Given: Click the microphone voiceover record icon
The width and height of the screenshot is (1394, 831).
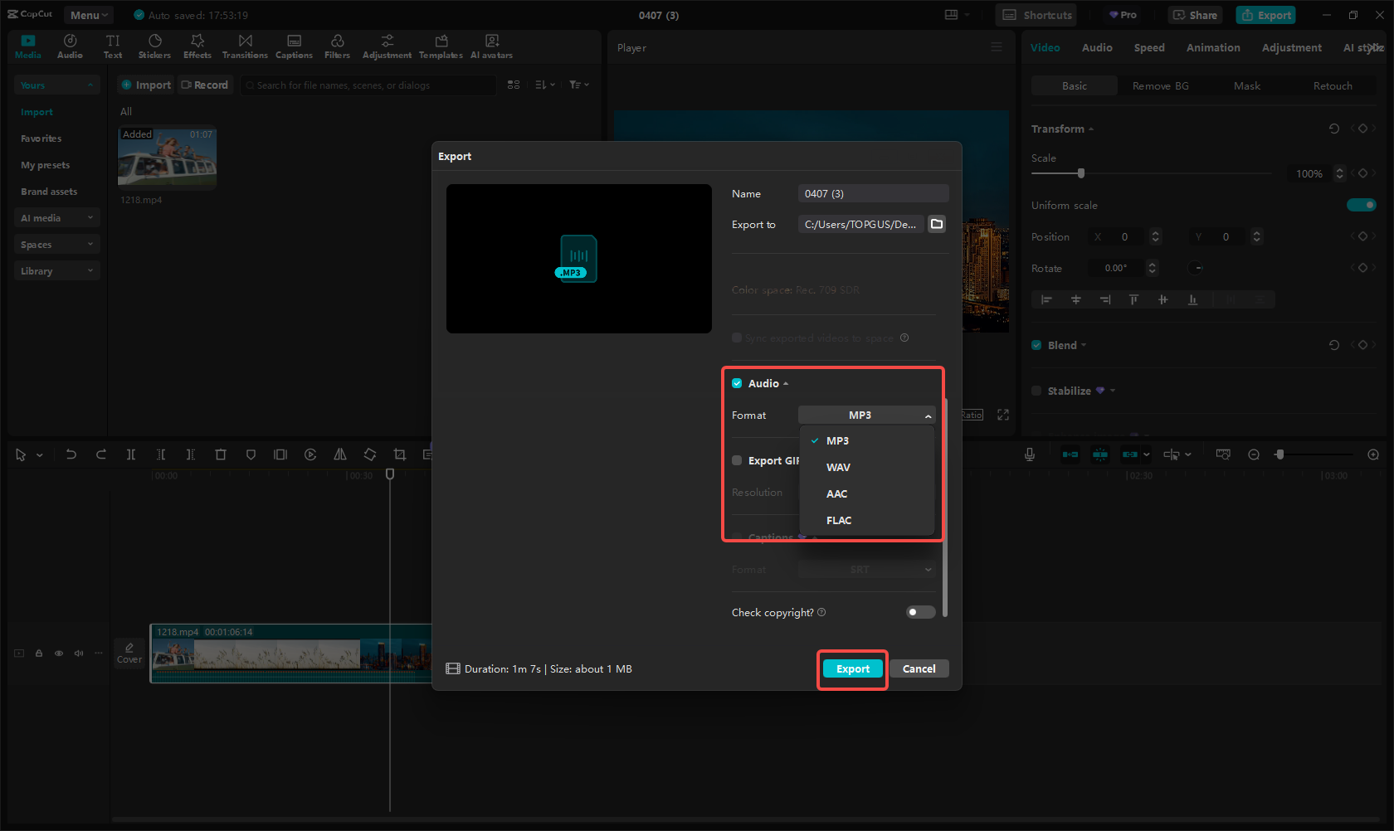Looking at the screenshot, I should click(x=1029, y=454).
